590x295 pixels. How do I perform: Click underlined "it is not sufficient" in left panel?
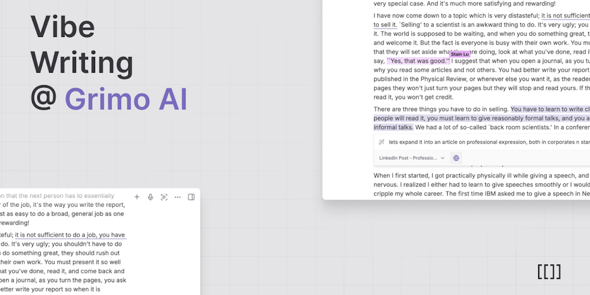coord(70,235)
